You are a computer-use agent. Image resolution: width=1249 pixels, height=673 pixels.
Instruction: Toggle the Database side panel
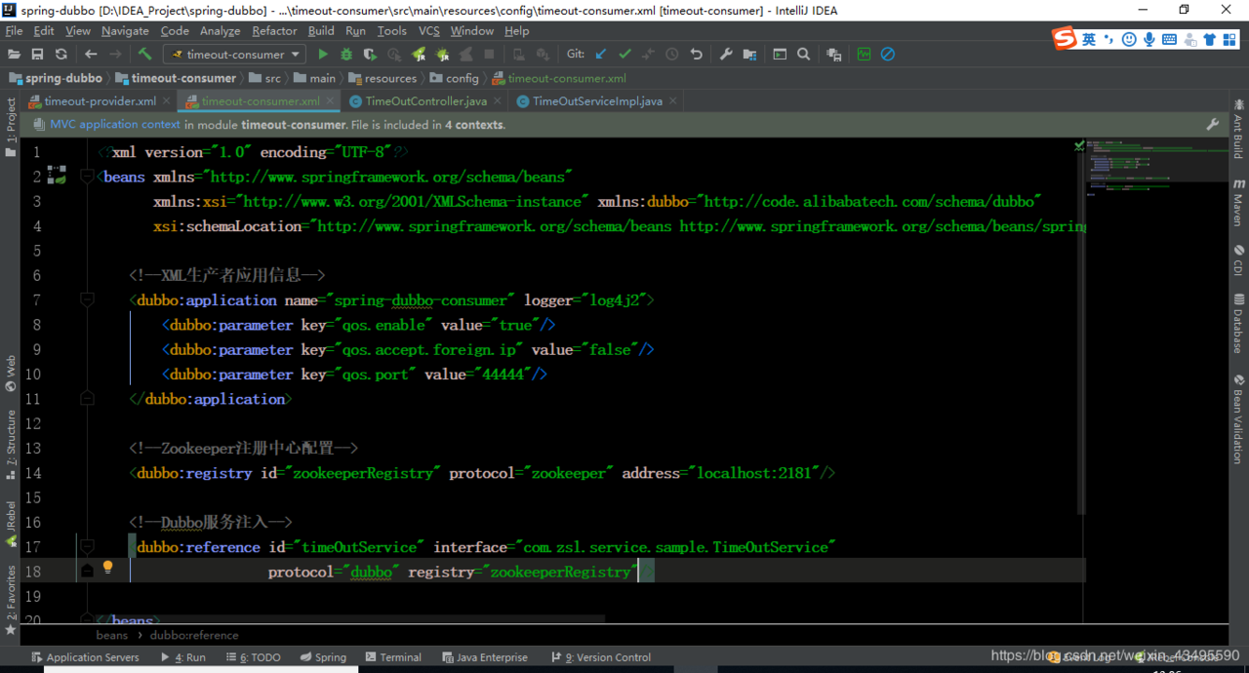pyautogui.click(x=1238, y=324)
